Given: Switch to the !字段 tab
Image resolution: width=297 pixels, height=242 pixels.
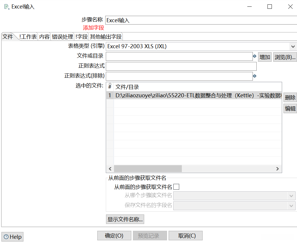Looking at the screenshot, I should 82,37.
